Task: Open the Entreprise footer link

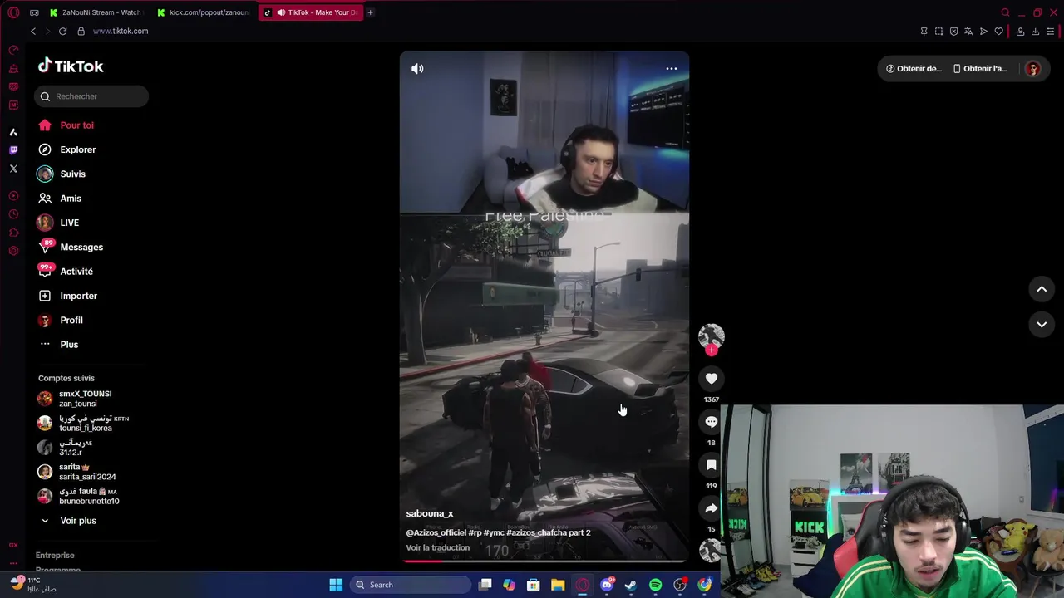Action: (x=55, y=556)
